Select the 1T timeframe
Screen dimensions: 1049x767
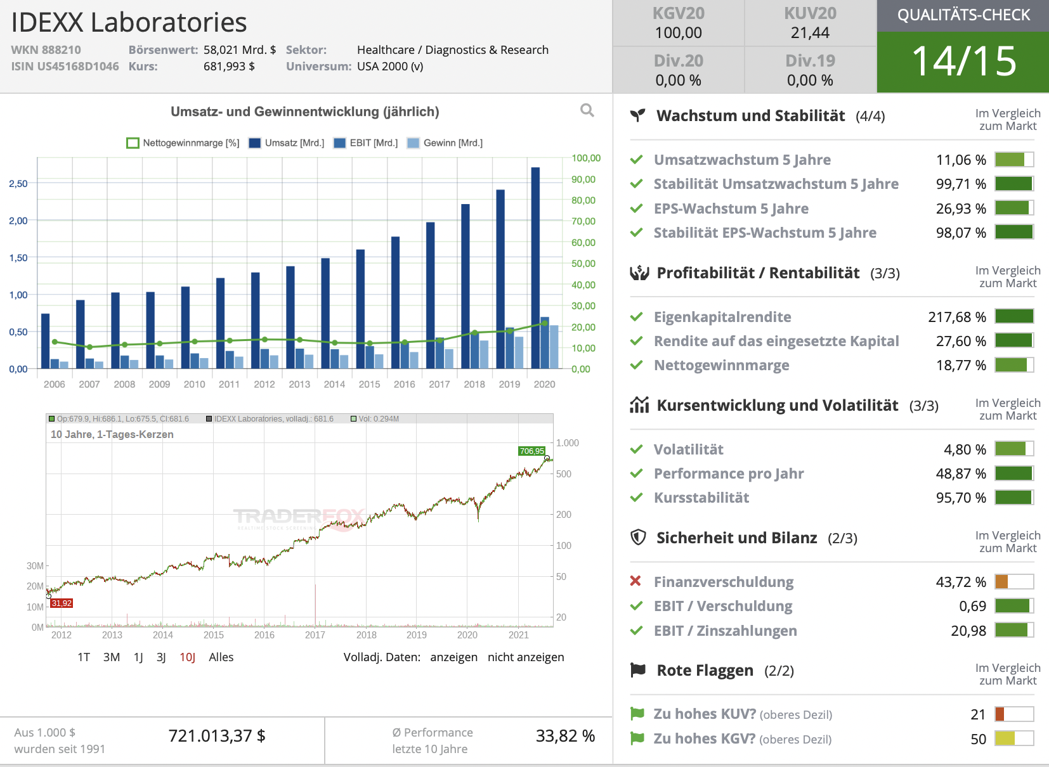84,657
